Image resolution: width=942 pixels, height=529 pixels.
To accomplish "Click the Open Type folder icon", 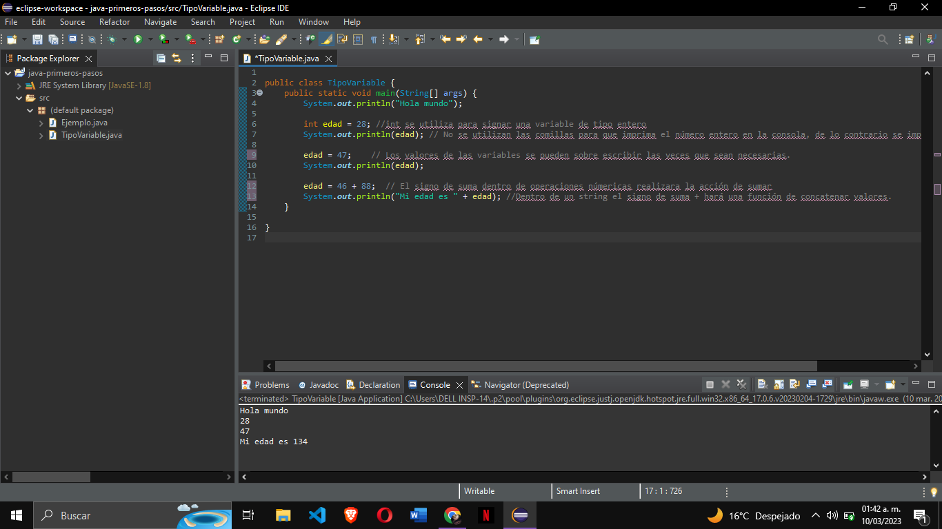I will pos(264,39).
